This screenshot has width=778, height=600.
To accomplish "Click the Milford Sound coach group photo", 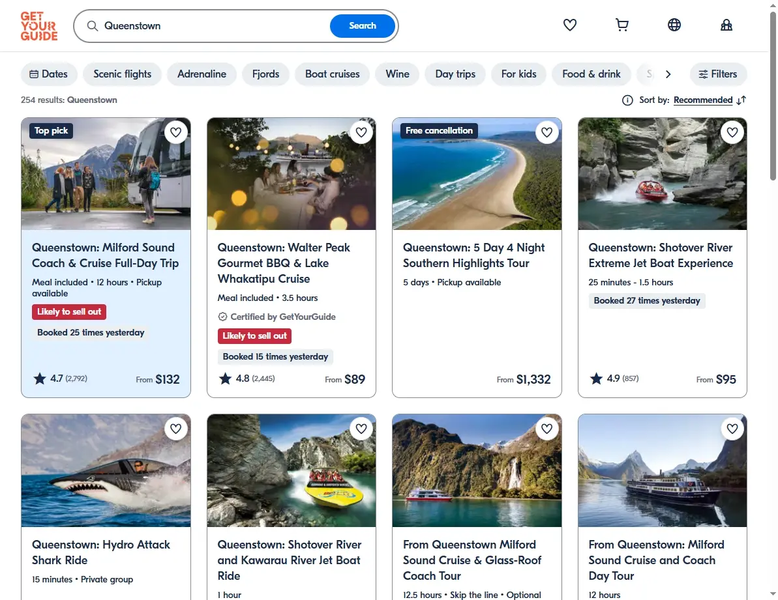I will click(x=106, y=174).
